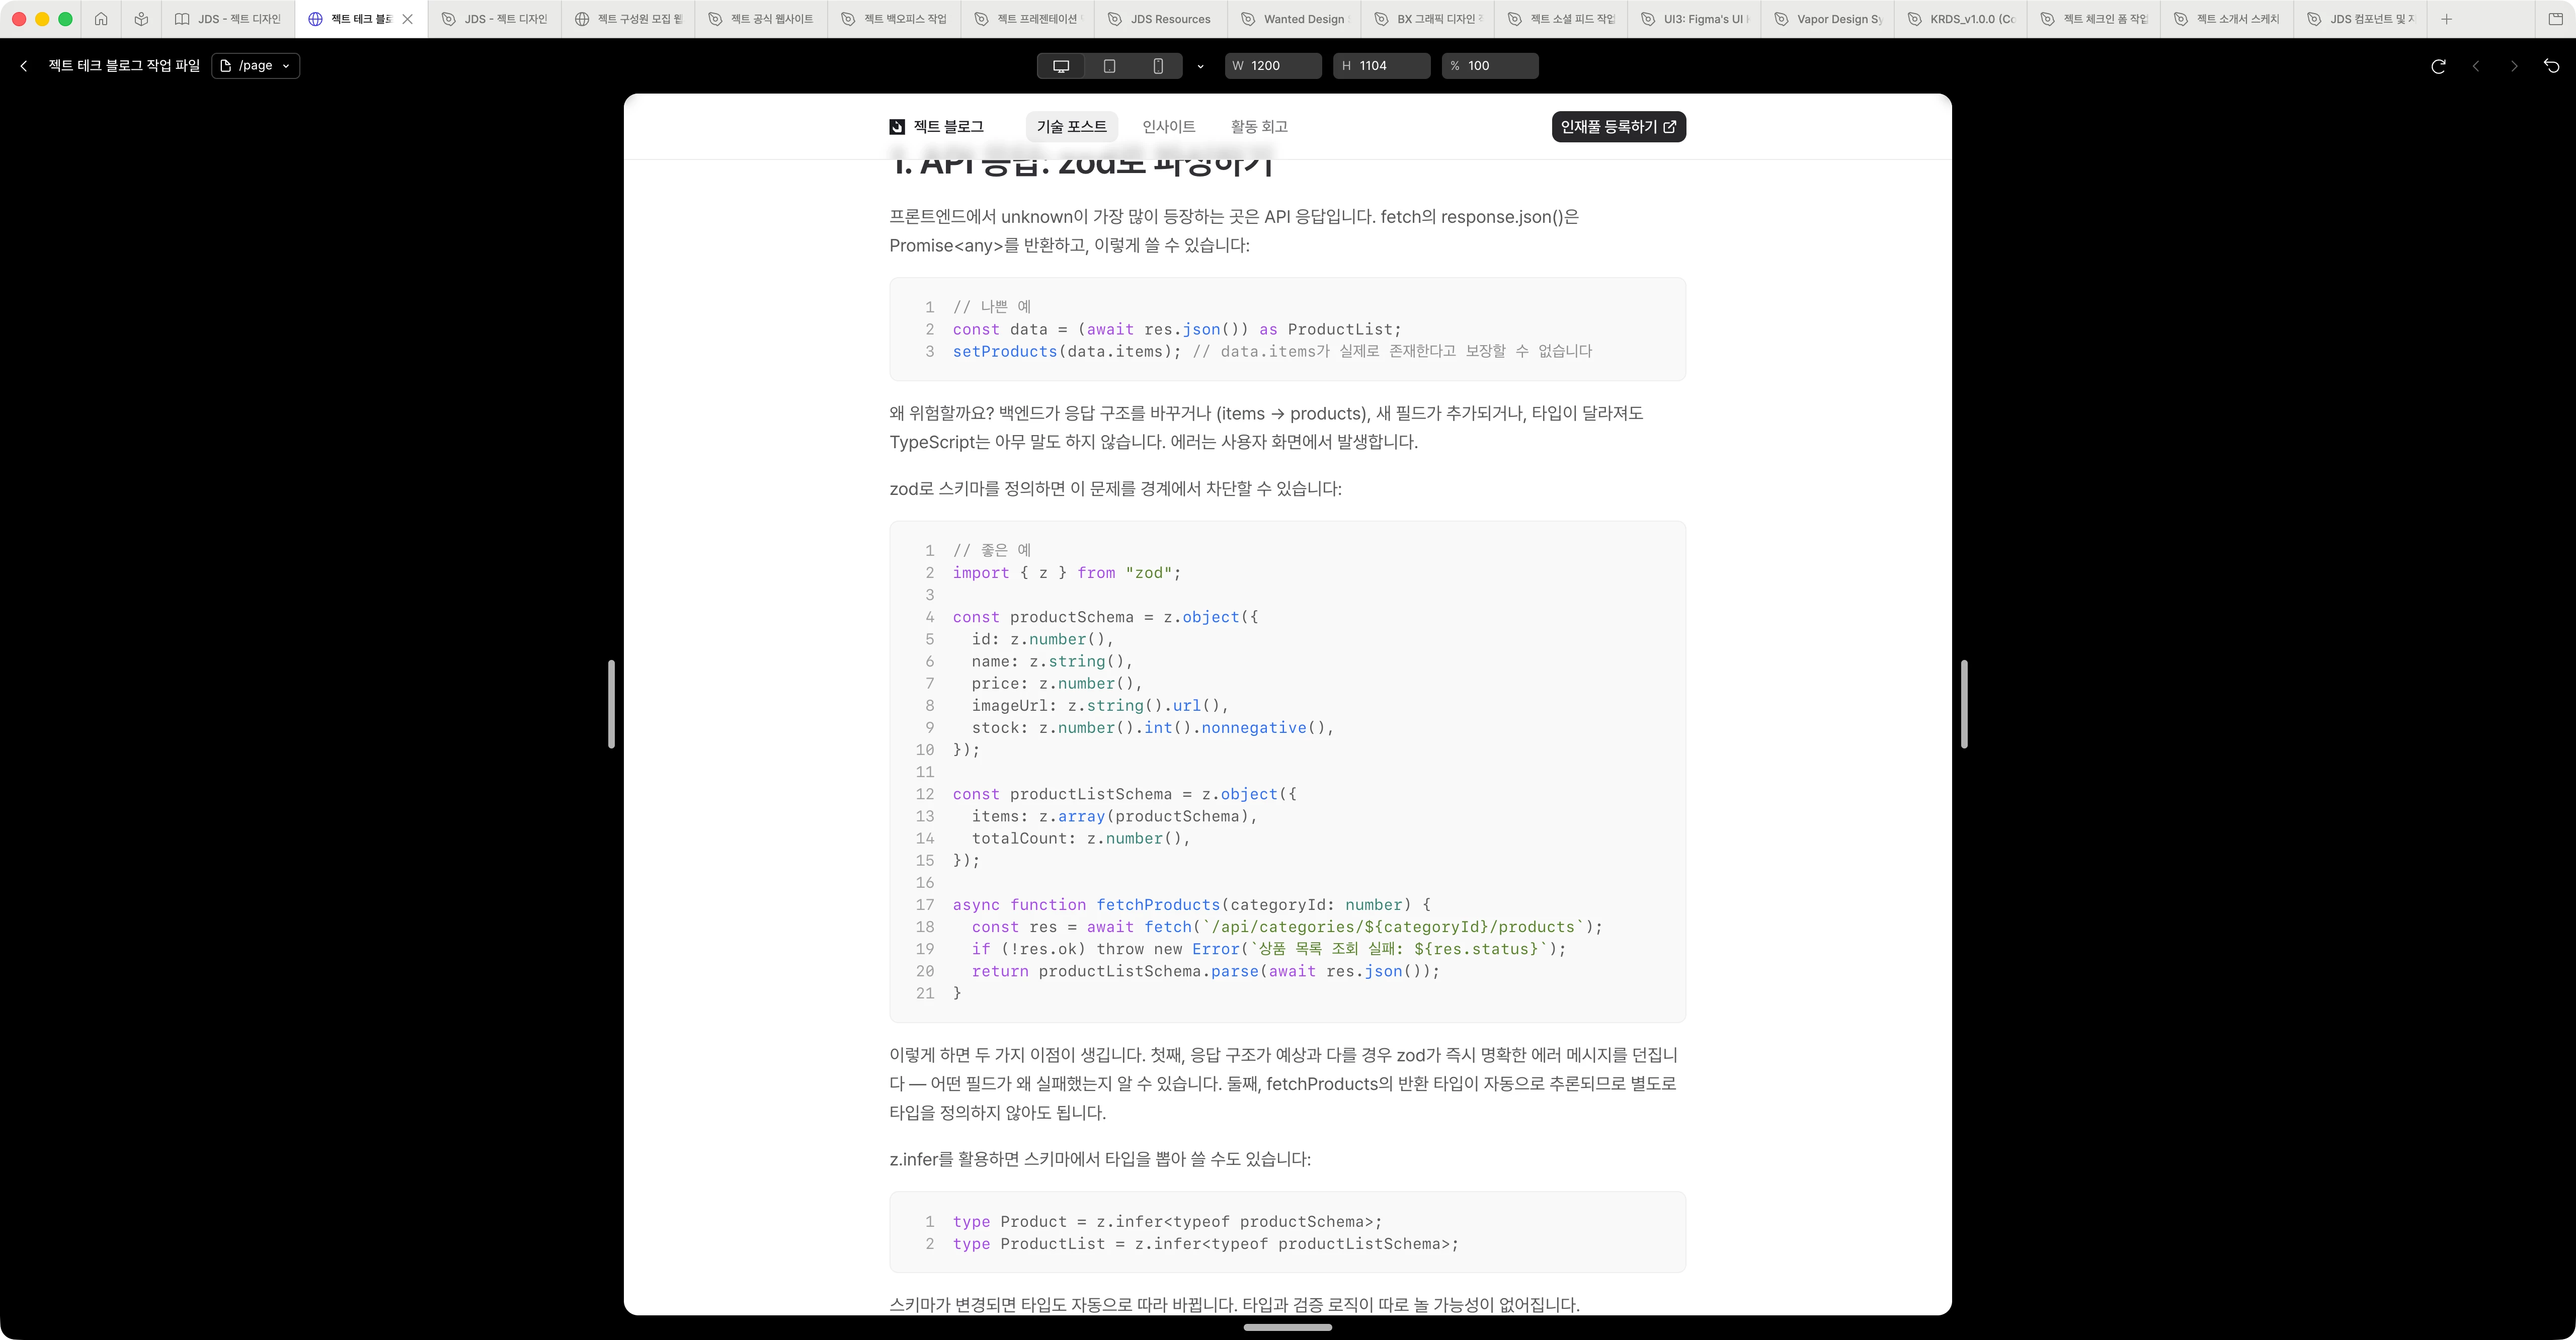Switch to the 젝트 공식 웹사이트 tab

761,19
